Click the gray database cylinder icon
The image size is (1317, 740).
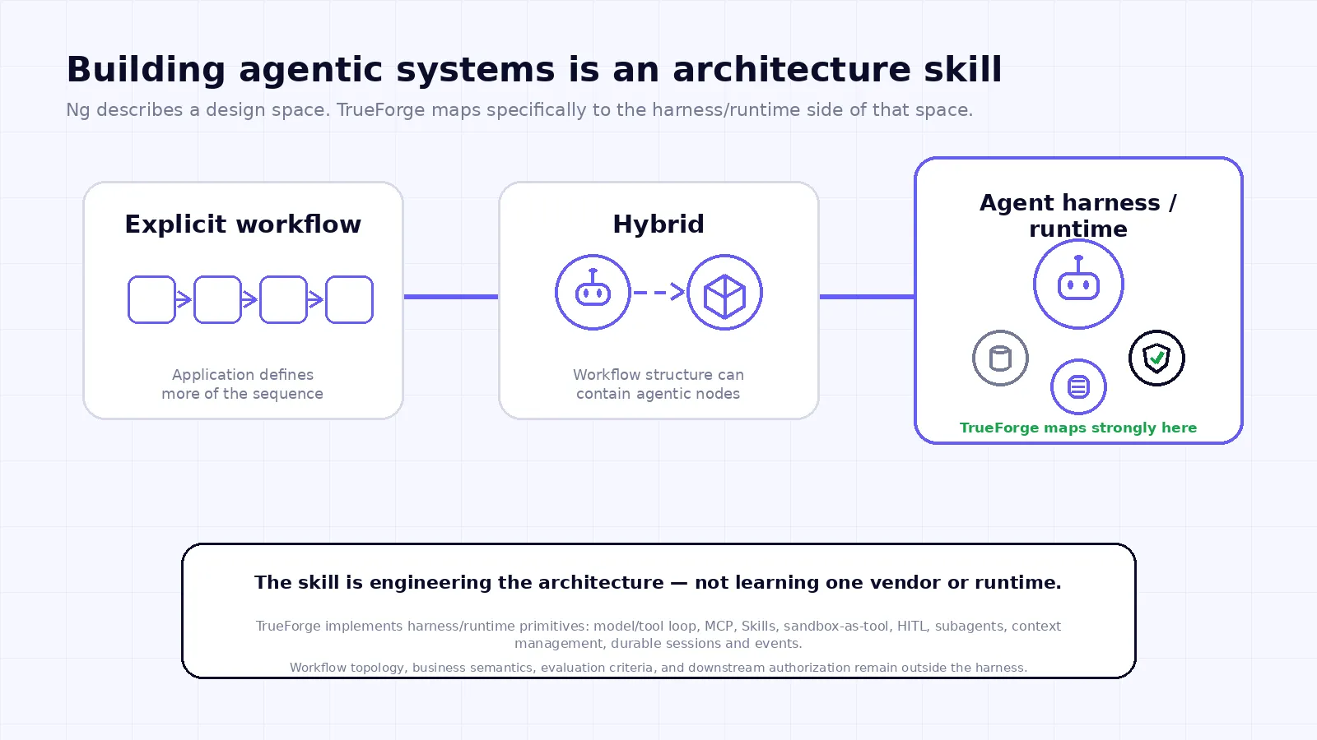click(x=1000, y=358)
